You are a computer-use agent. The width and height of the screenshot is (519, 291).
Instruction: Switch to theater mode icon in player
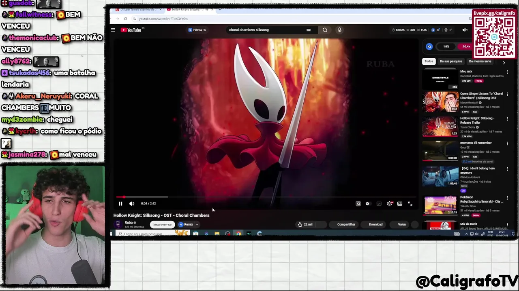400,204
